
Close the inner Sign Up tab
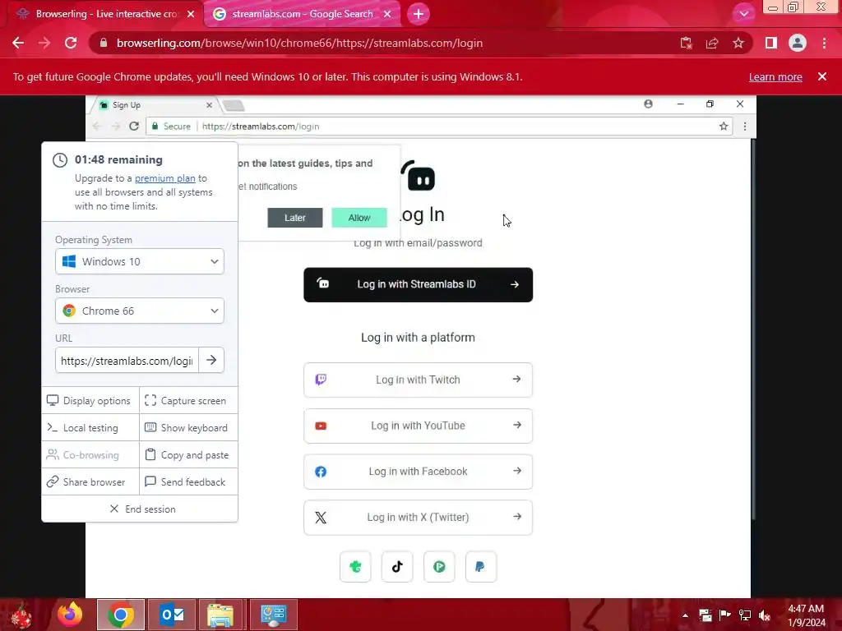(x=209, y=105)
